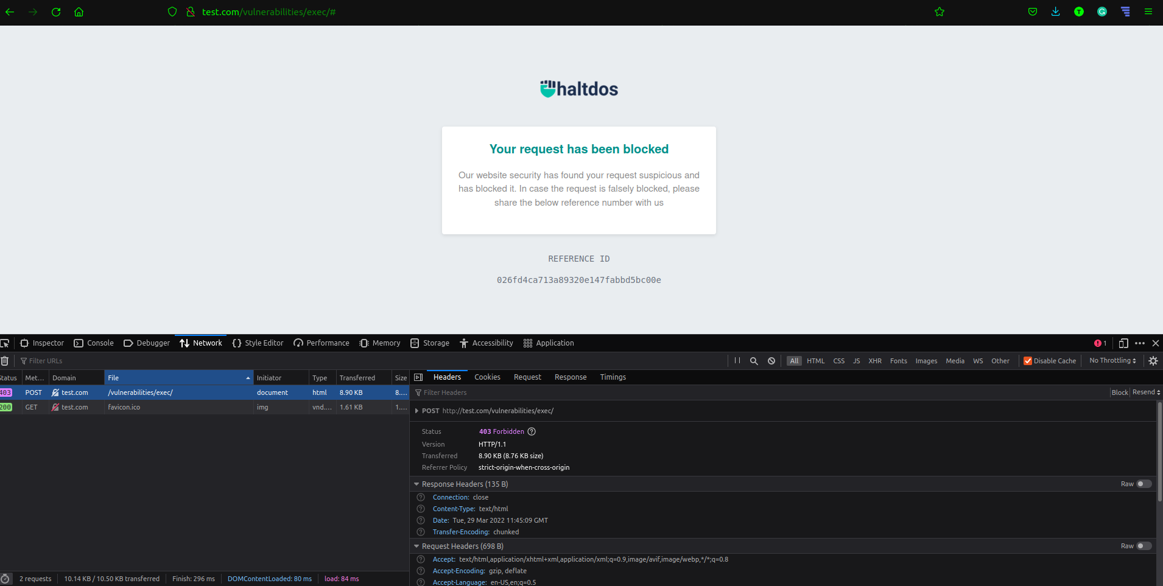This screenshot has height=586, width=1163.
Task: Open the Storage tab
Action: point(430,343)
